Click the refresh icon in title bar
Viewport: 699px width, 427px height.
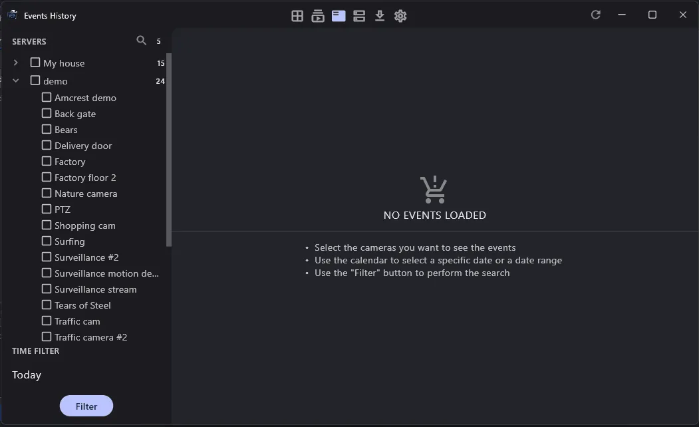(595, 15)
